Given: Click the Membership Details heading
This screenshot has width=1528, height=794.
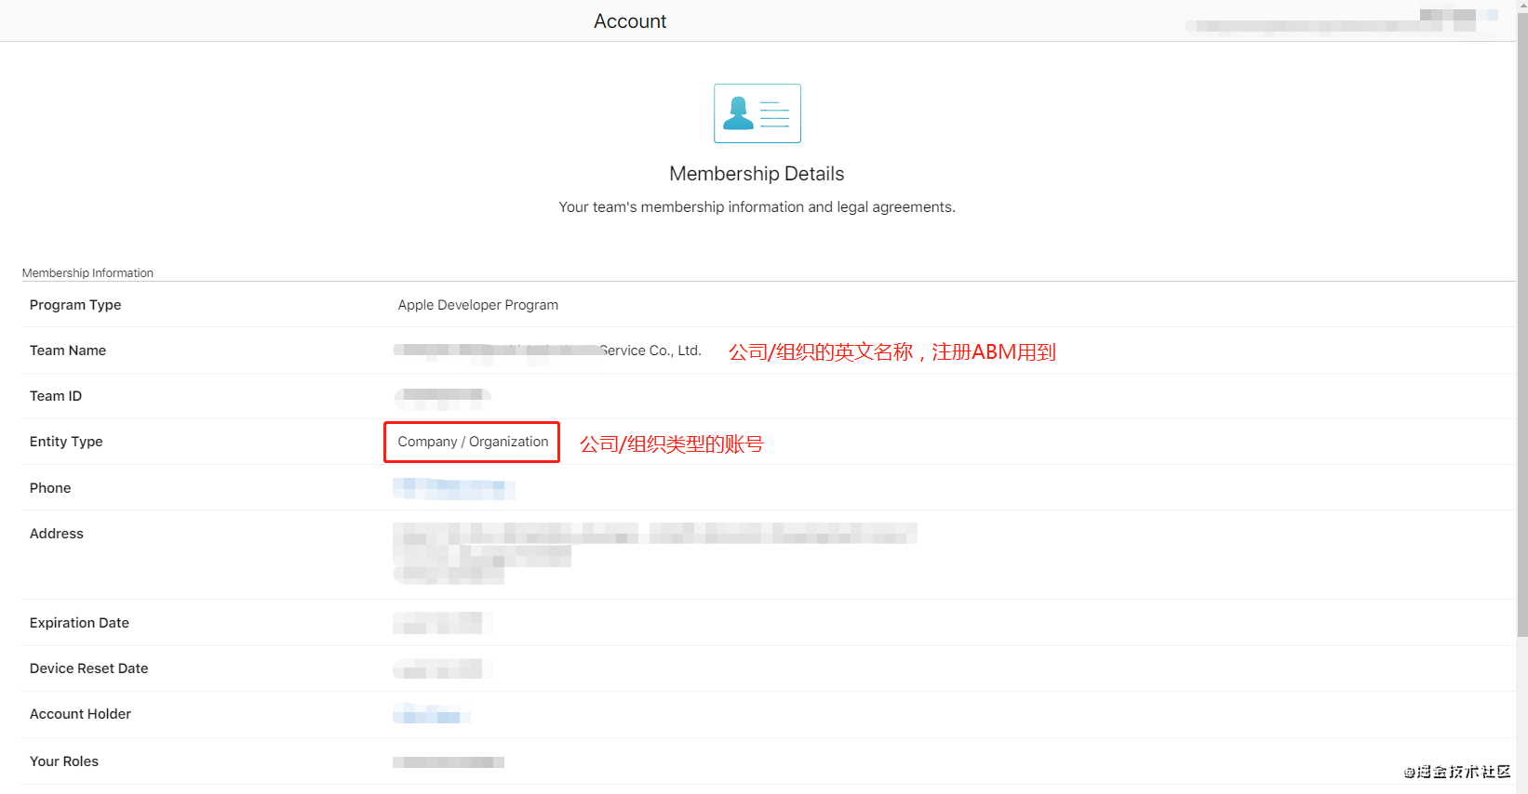Looking at the screenshot, I should point(757,174).
